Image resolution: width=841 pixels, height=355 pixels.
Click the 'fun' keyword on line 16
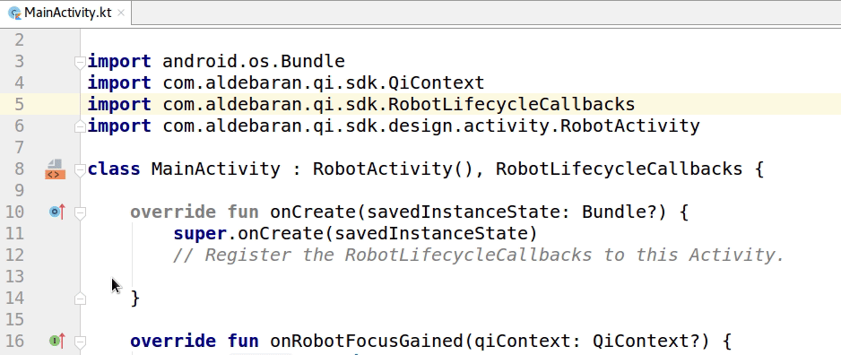[243, 341]
